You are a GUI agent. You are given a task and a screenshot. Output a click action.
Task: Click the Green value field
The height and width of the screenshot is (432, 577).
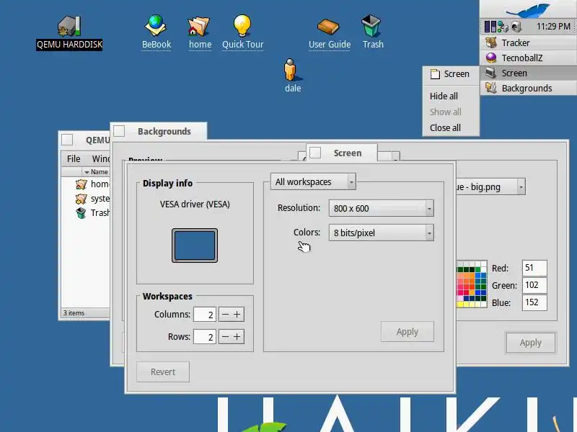click(534, 285)
